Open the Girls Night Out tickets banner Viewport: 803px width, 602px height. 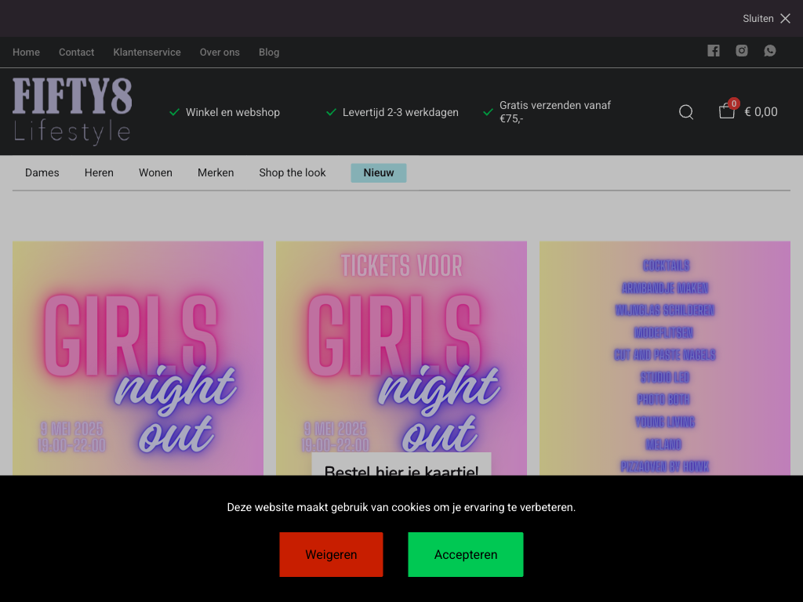pos(401,353)
